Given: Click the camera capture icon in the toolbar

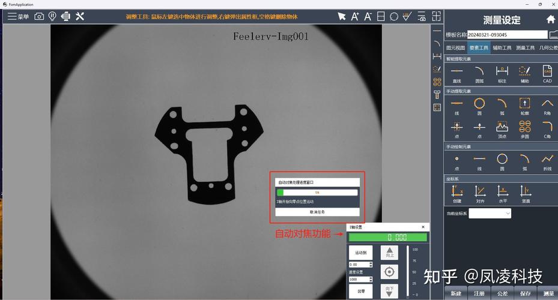Looking at the screenshot, I should [39, 16].
